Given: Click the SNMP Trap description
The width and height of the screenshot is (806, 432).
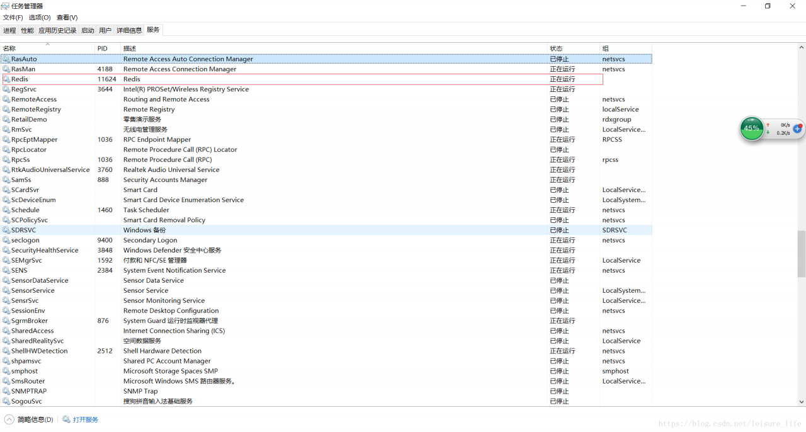Looking at the screenshot, I should (140, 391).
